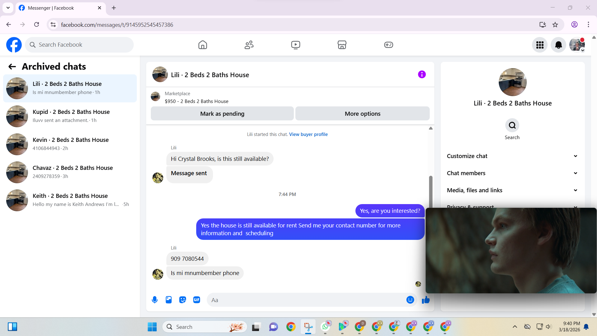Send a thumbs-up like
Viewport: 597px width, 336px height.
pyautogui.click(x=426, y=300)
